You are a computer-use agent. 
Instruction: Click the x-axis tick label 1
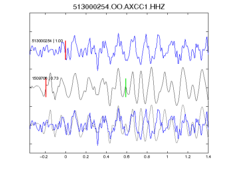click(167, 157)
